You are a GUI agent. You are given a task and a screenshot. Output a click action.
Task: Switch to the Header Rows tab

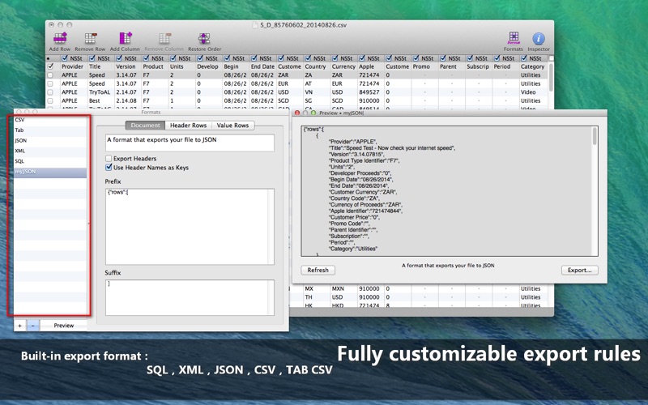pos(189,126)
